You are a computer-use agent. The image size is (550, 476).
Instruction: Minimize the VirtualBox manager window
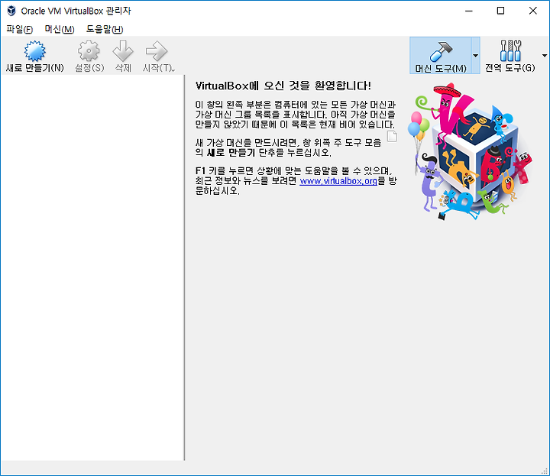(x=468, y=11)
